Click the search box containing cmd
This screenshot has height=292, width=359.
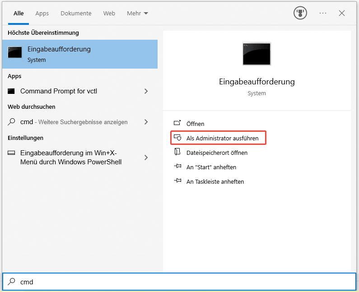coord(179,282)
